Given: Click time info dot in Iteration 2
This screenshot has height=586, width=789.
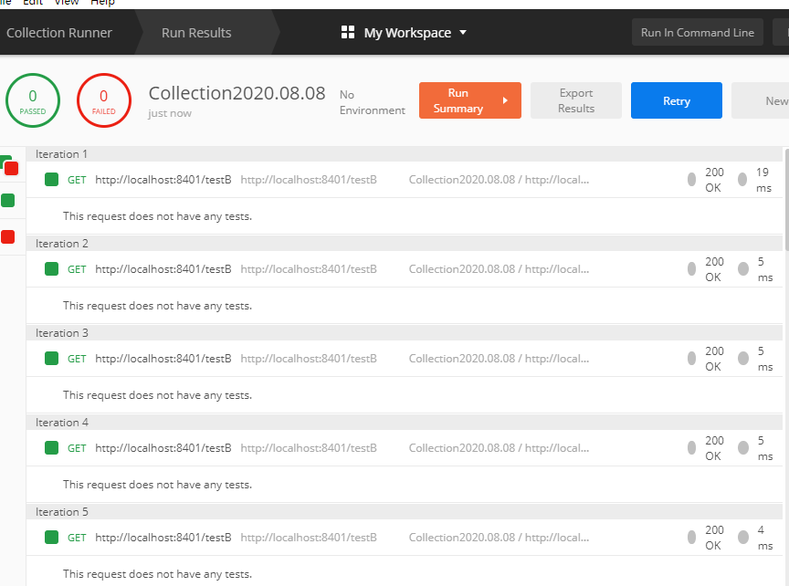Looking at the screenshot, I should 743,269.
